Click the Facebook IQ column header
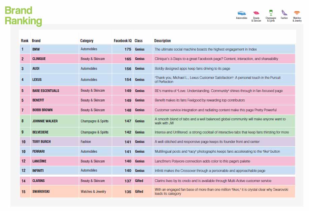The width and height of the screenshot is (309, 211). 123,41
